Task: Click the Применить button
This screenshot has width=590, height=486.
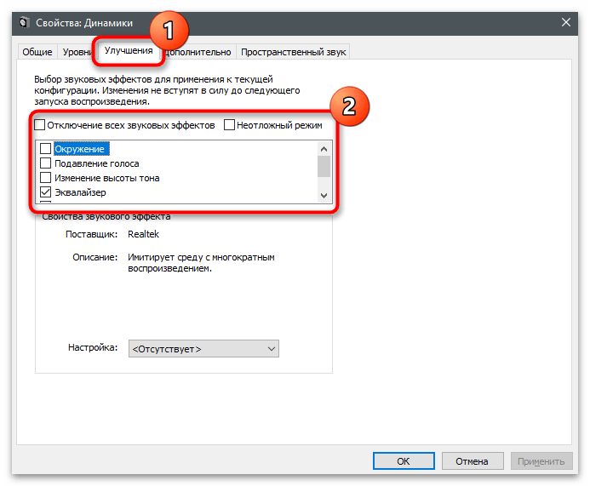Action: [x=541, y=461]
